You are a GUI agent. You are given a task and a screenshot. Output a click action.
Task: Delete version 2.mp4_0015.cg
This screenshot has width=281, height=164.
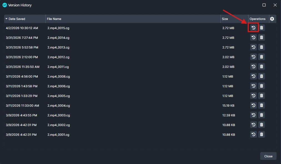261,28
